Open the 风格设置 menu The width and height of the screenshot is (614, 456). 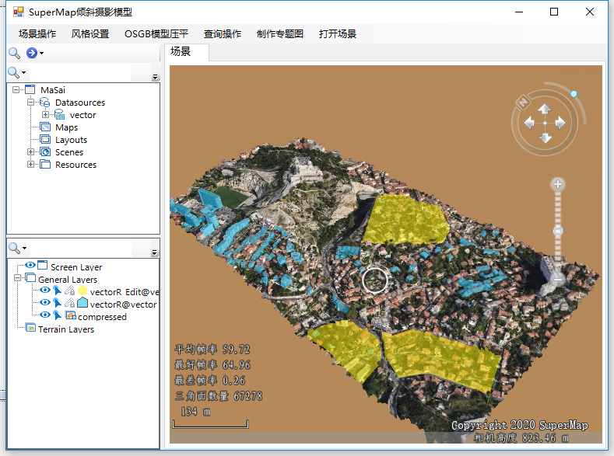[90, 34]
